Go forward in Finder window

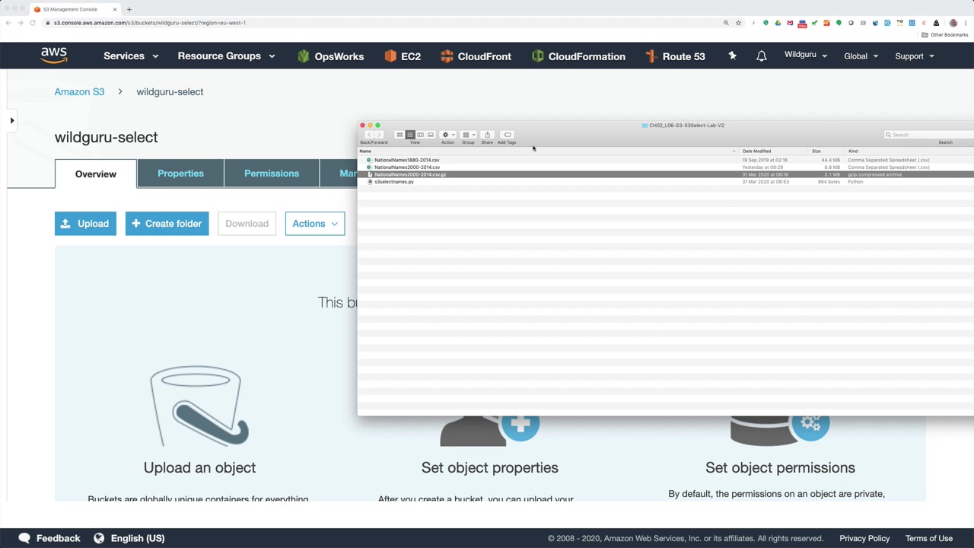coord(379,135)
